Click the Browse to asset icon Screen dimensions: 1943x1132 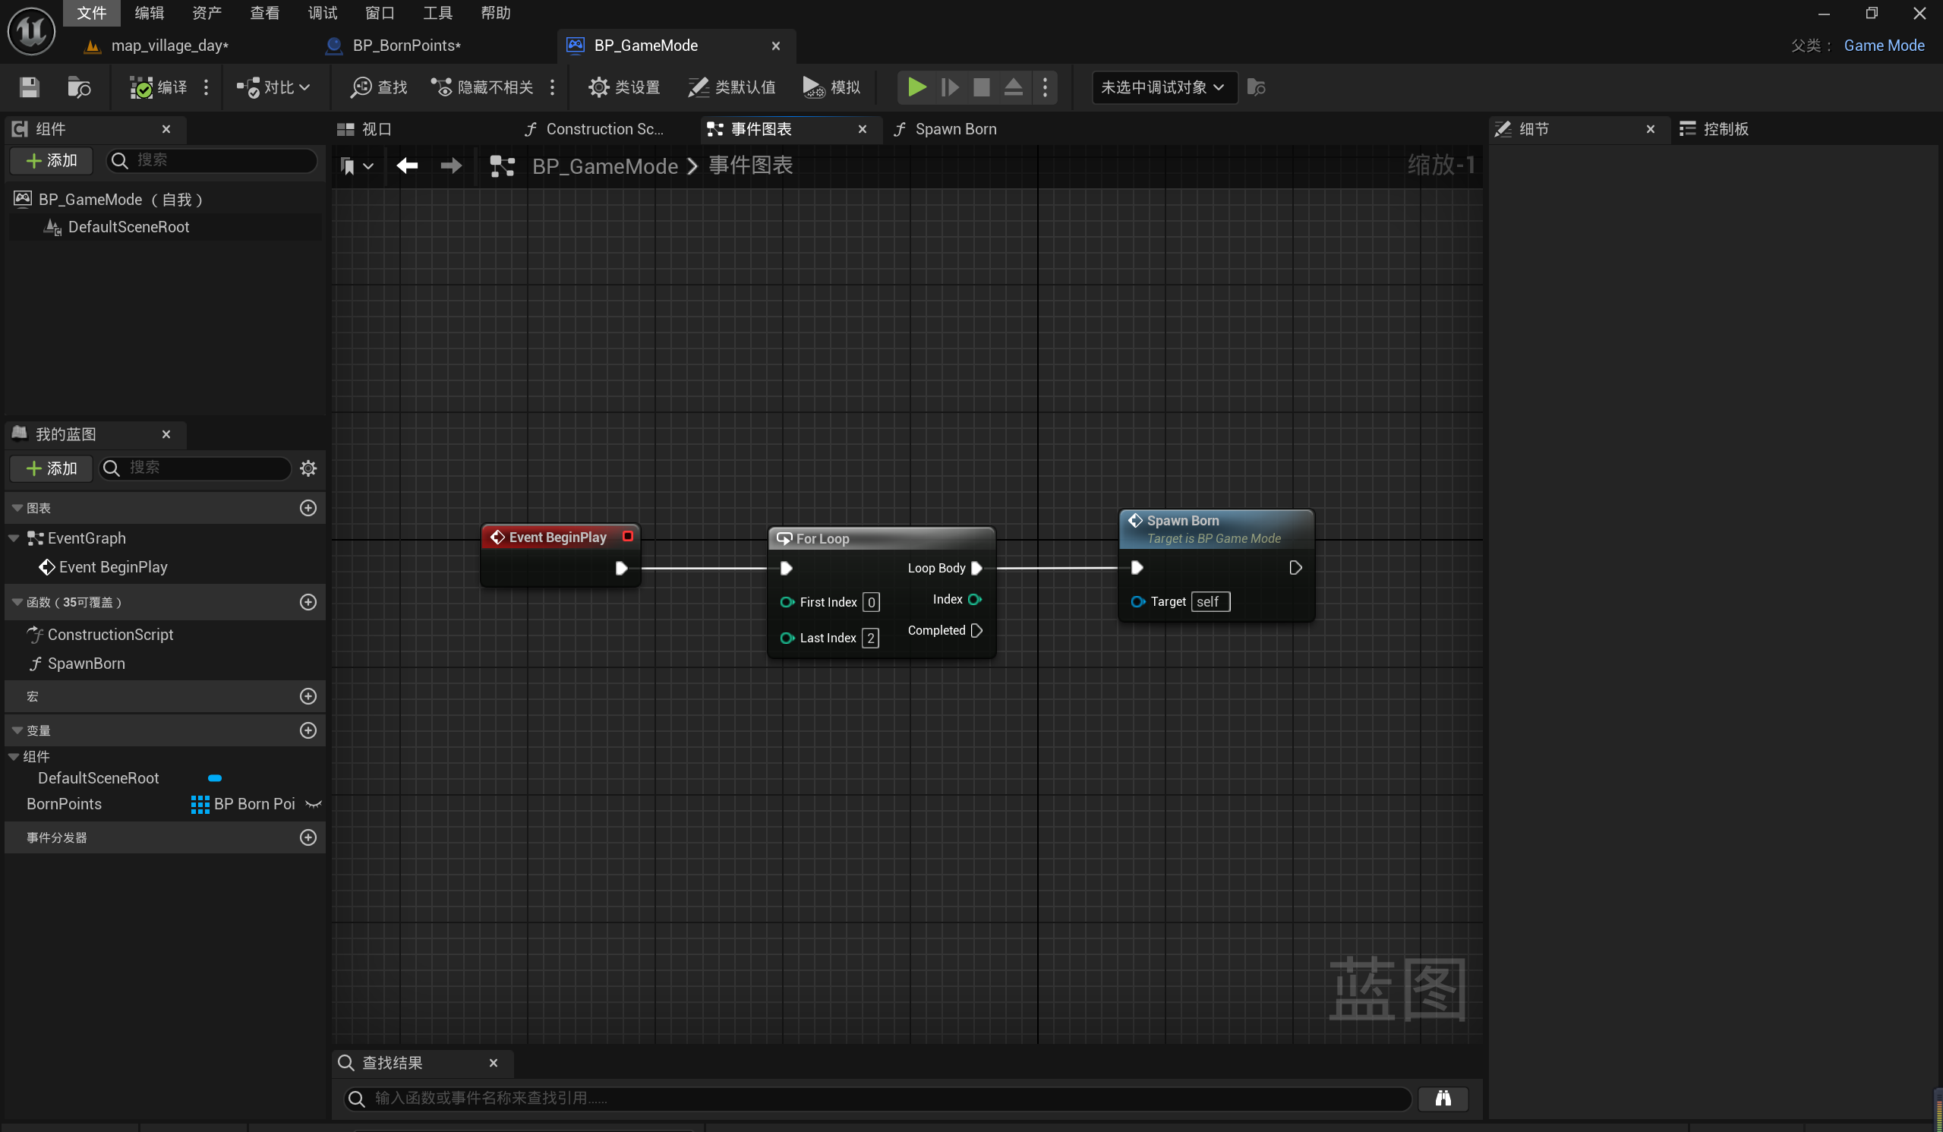click(x=79, y=87)
